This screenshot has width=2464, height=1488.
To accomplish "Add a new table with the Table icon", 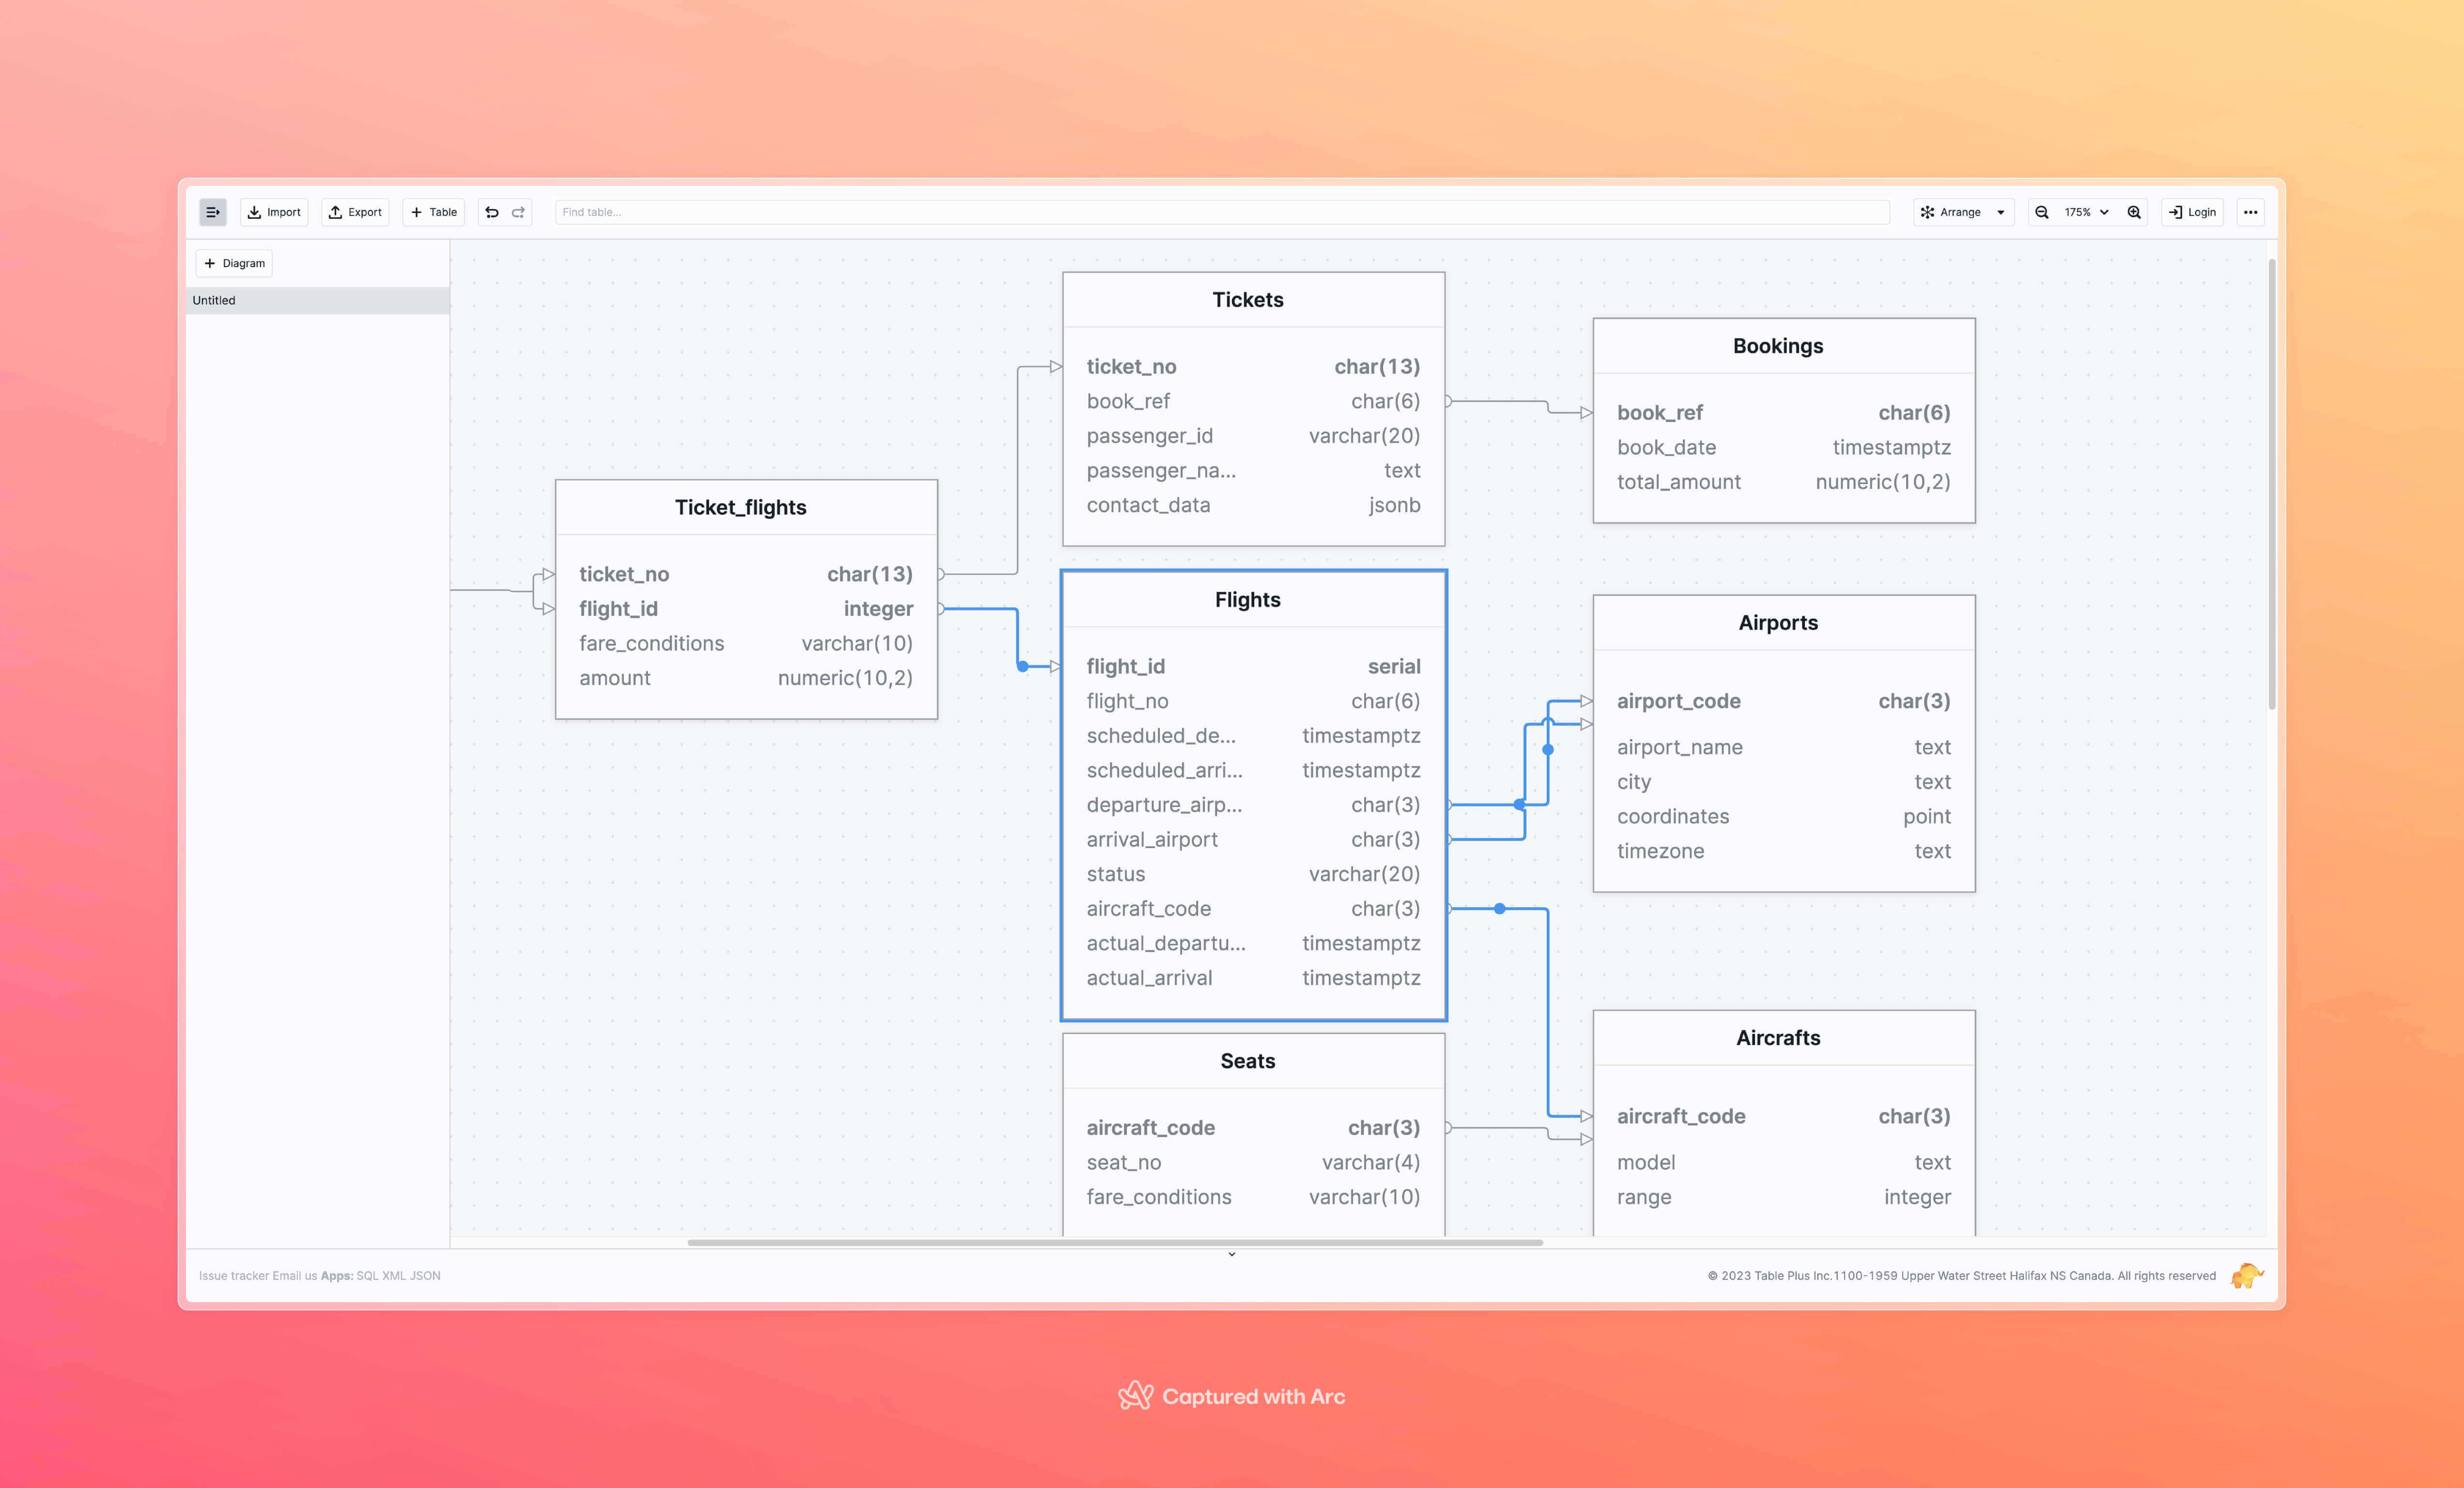I will [432, 212].
